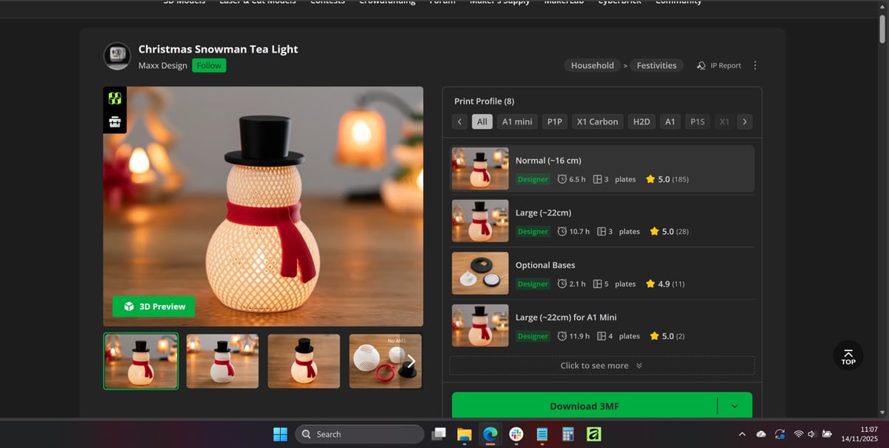Image resolution: width=889 pixels, height=448 pixels.
Task: Open the Household category breadcrumb
Action: click(x=592, y=65)
